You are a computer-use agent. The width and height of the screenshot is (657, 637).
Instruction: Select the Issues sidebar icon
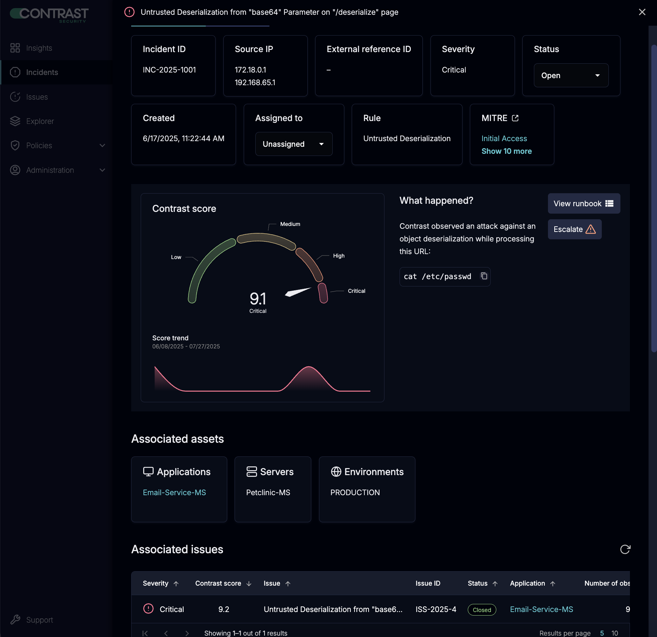point(15,97)
